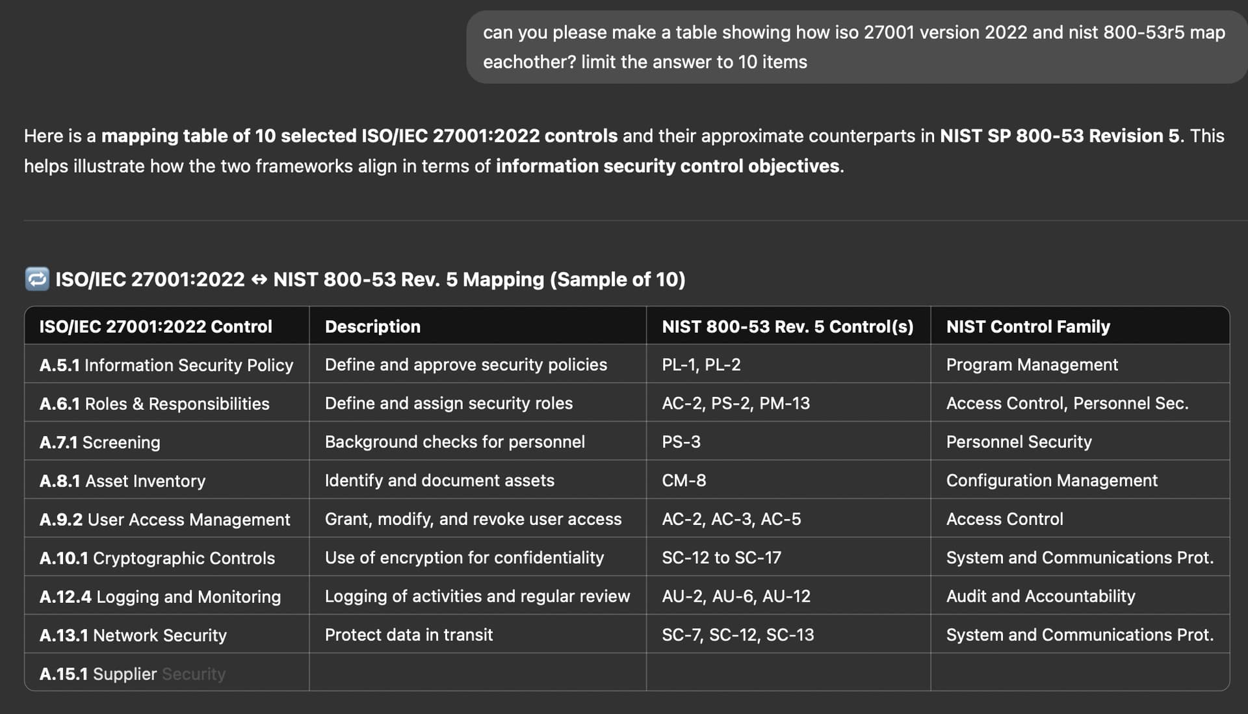Click the user message bubble about iso 27001
The height and width of the screenshot is (714, 1248).
[857, 47]
